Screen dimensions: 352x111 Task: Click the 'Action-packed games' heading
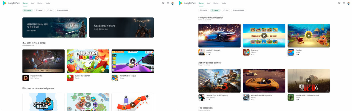[x=210, y=63]
